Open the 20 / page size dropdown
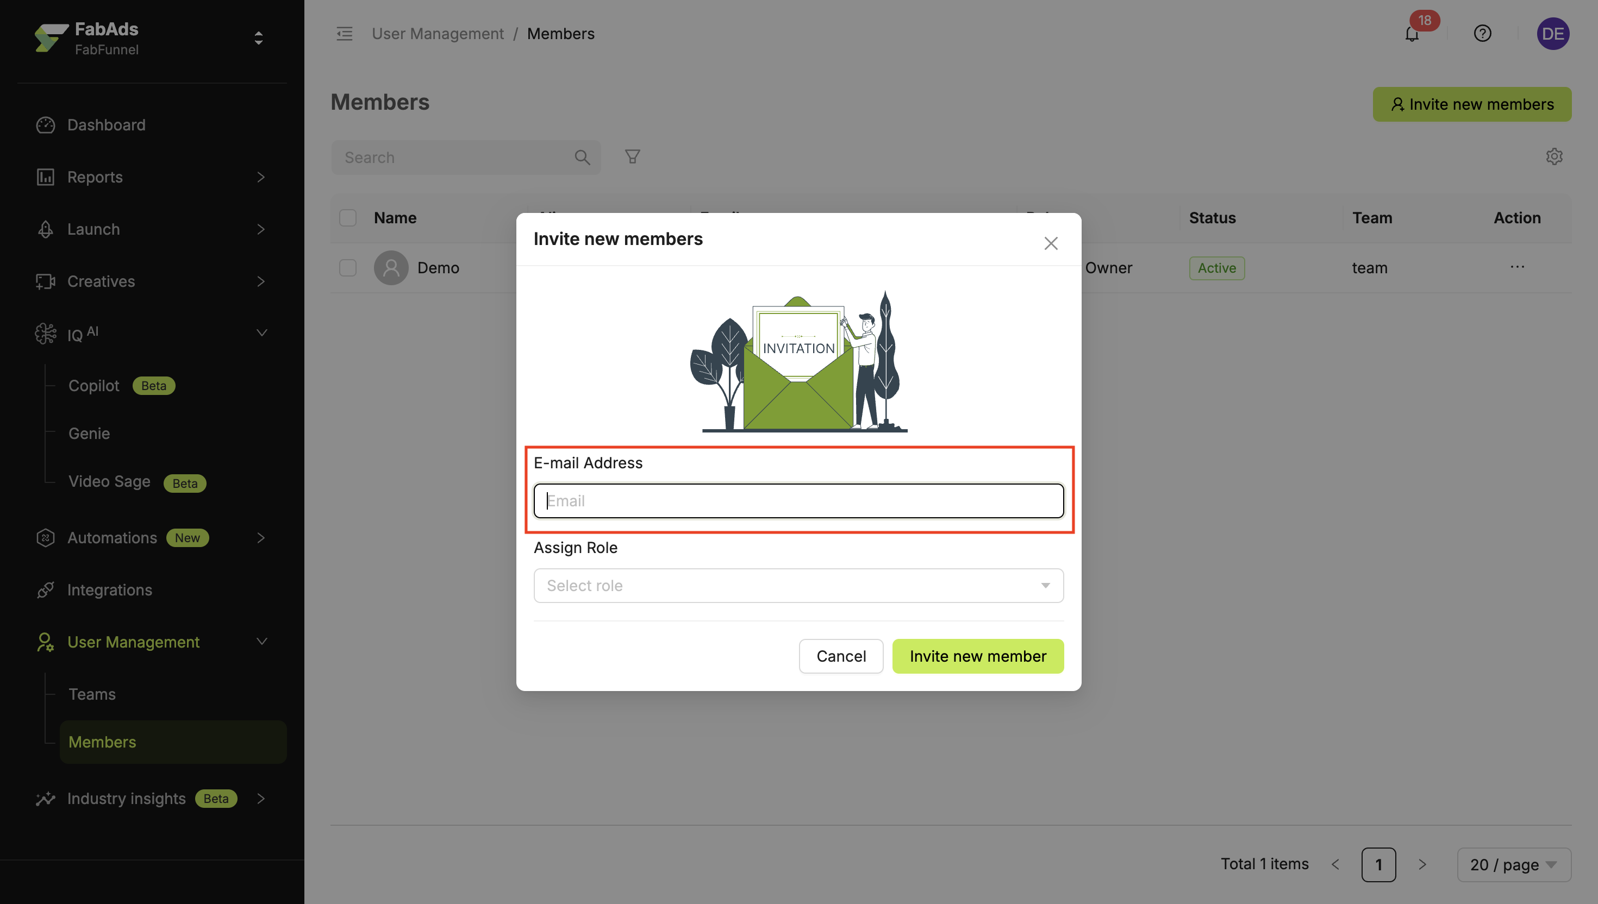This screenshot has width=1598, height=904. [1514, 864]
